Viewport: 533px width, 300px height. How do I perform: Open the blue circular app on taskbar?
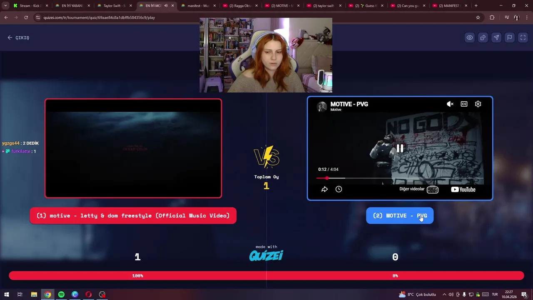tap(75, 295)
